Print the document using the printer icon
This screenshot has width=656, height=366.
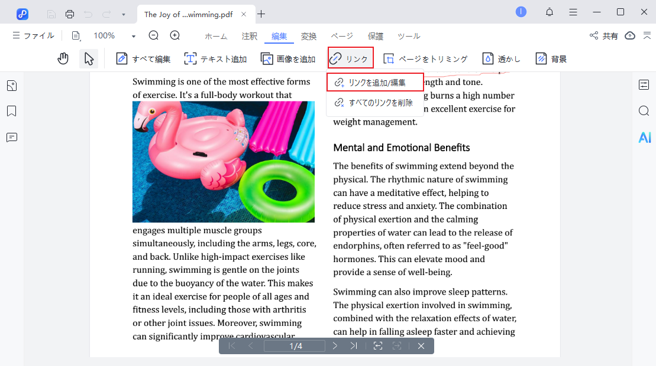(x=69, y=14)
